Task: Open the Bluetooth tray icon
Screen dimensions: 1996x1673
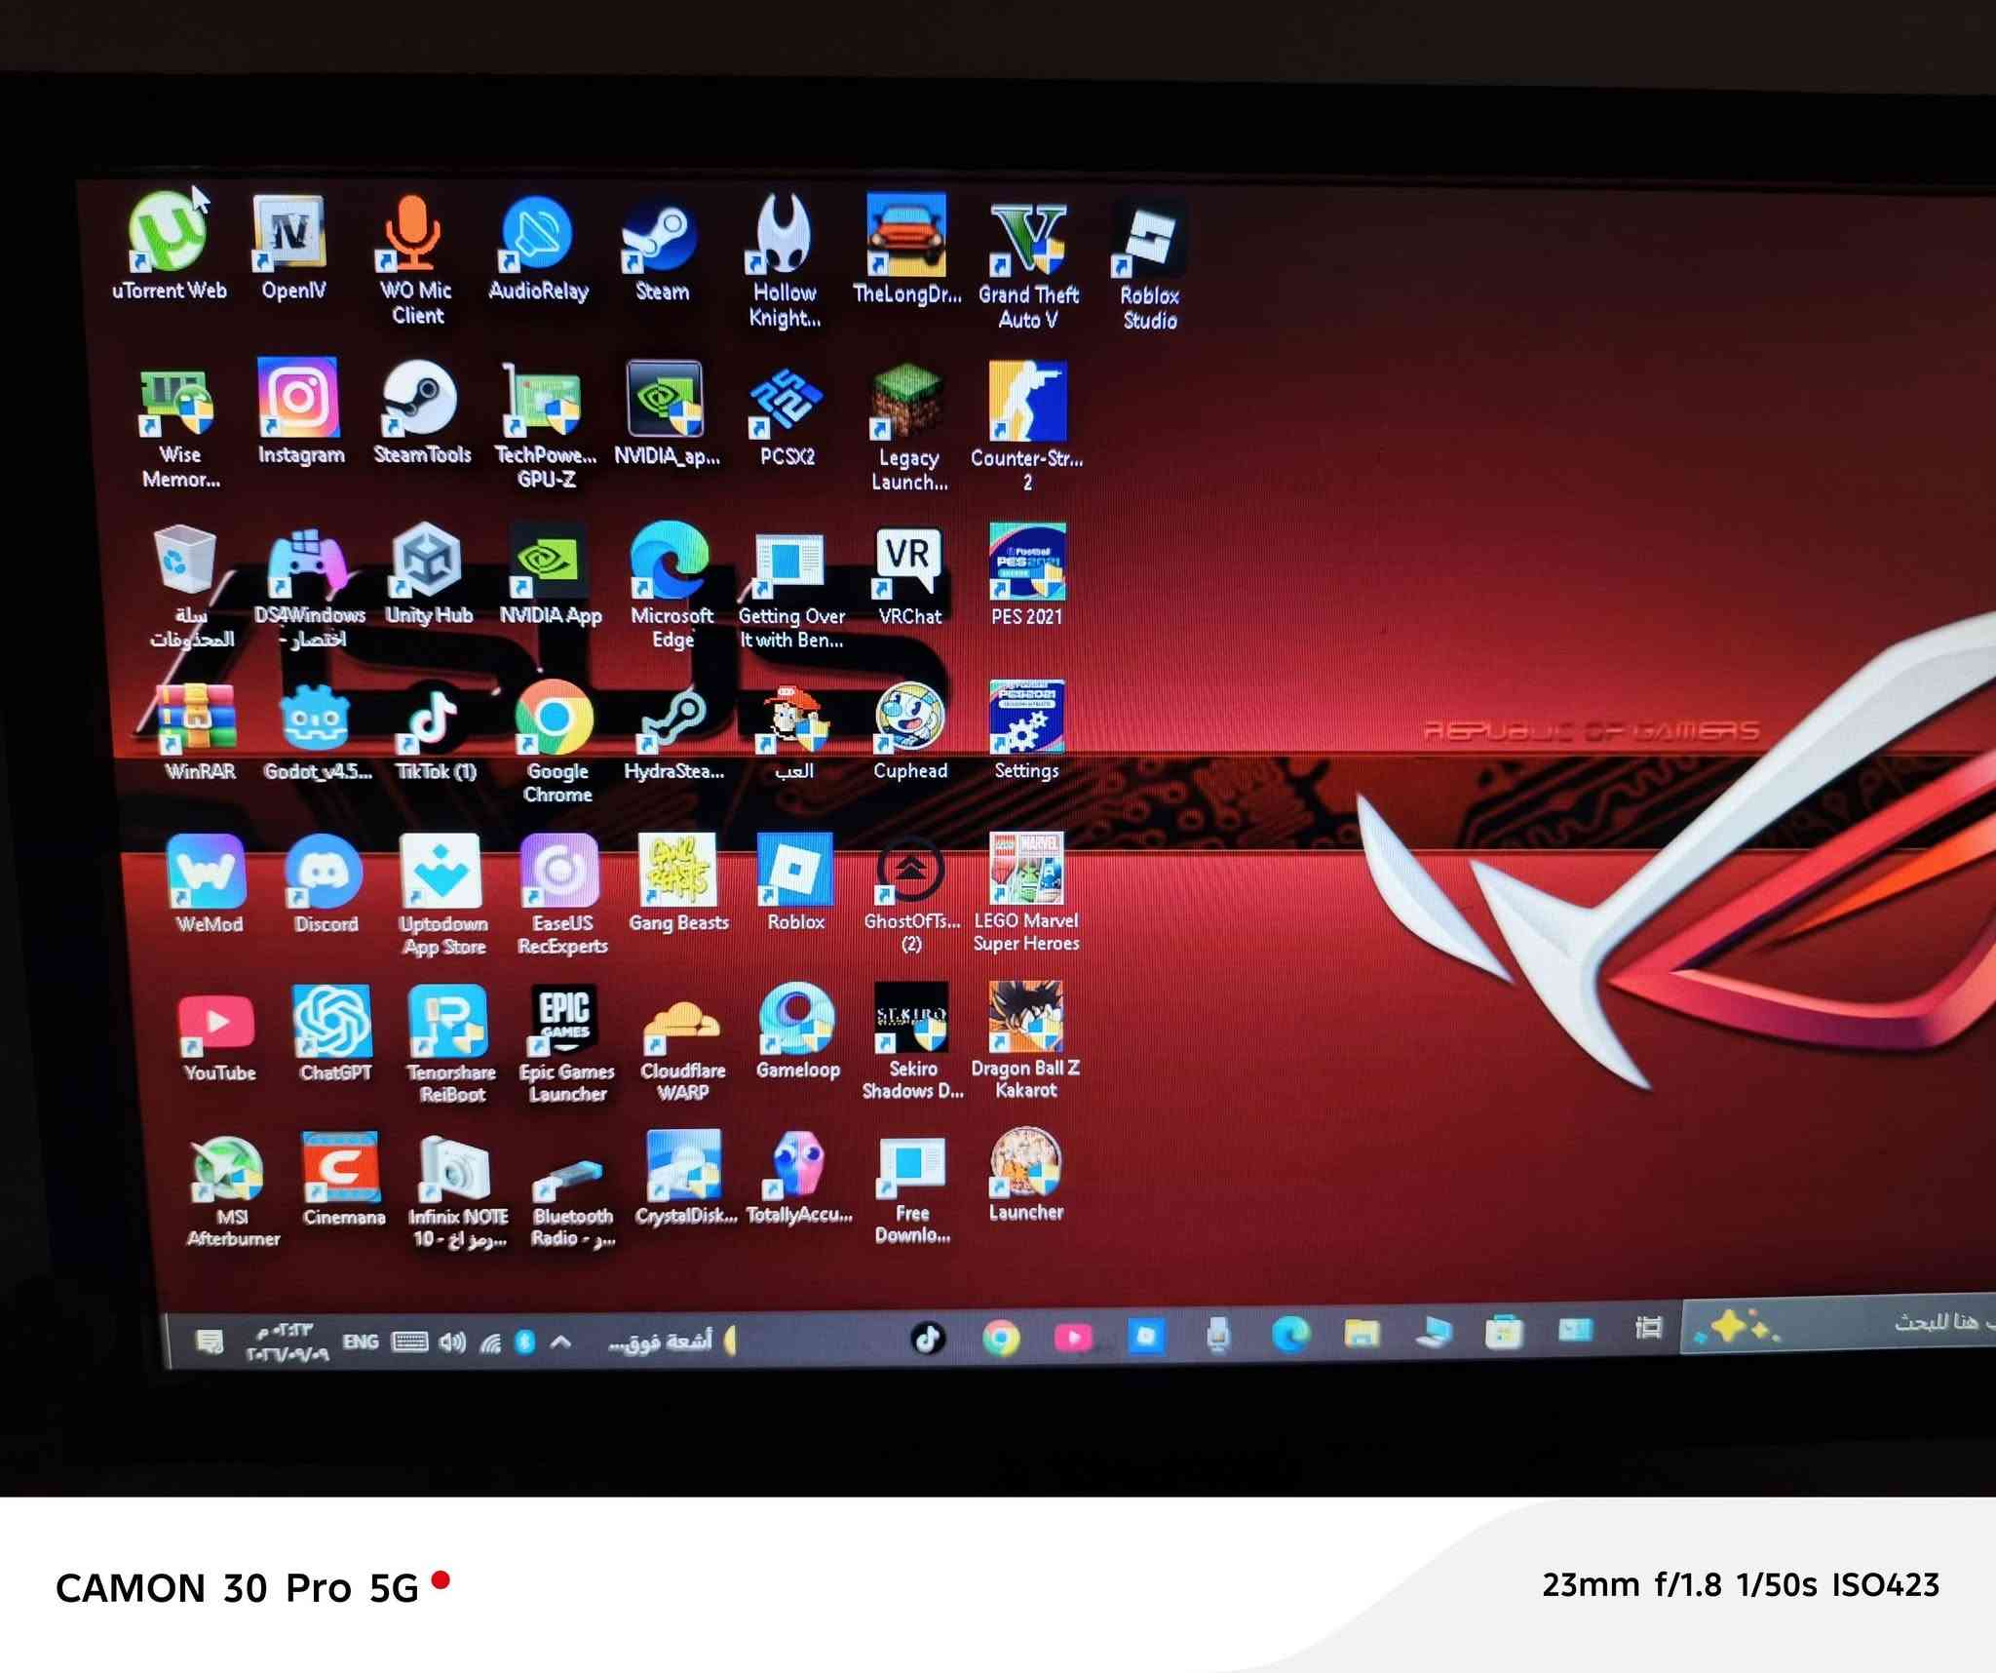Action: [524, 1342]
